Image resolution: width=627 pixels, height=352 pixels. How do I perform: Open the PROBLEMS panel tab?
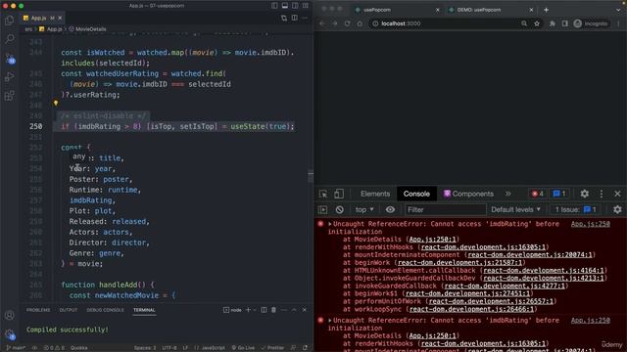(38, 310)
